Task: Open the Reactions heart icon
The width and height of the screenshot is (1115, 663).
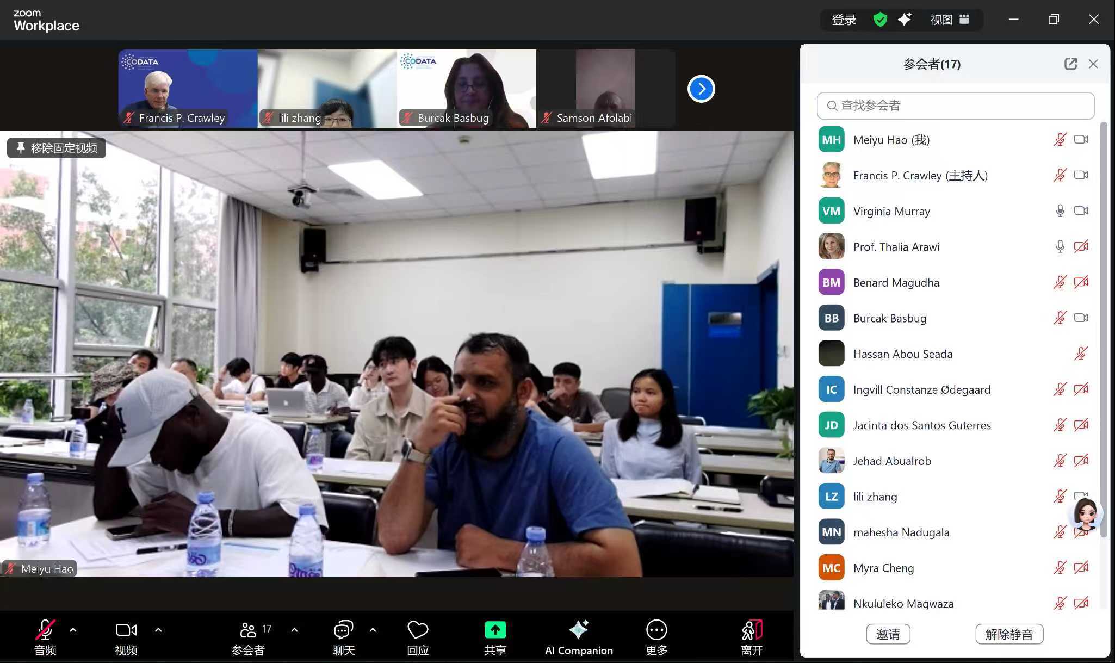Action: [418, 630]
